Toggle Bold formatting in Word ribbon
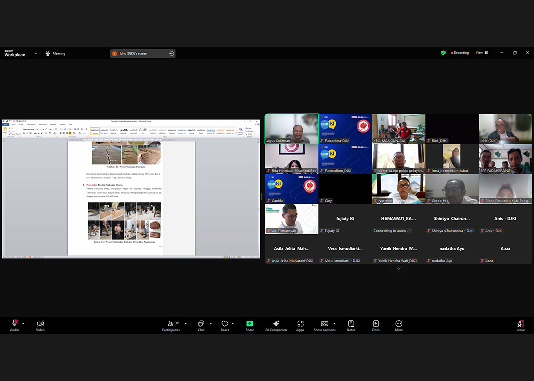534x381 pixels. click(24, 133)
